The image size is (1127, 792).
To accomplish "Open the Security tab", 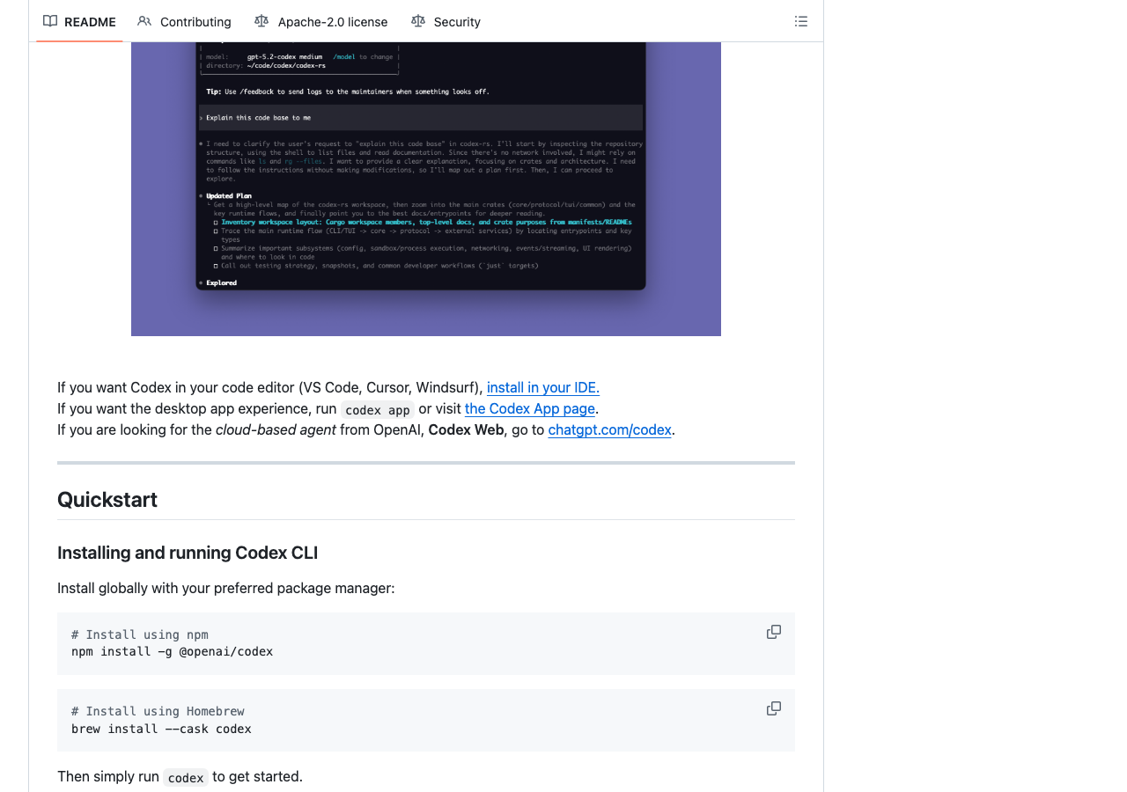I will 457,21.
